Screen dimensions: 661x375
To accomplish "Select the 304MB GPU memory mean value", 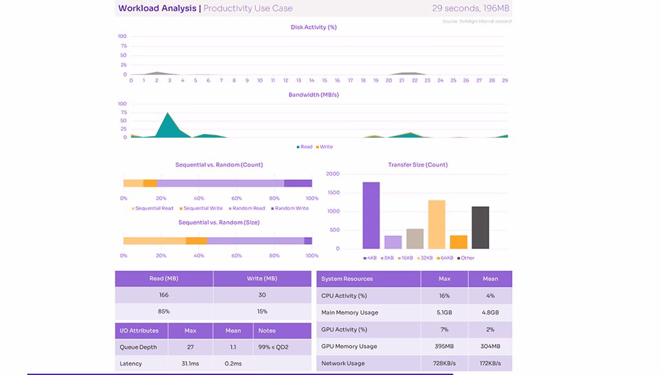I will coord(491,347).
